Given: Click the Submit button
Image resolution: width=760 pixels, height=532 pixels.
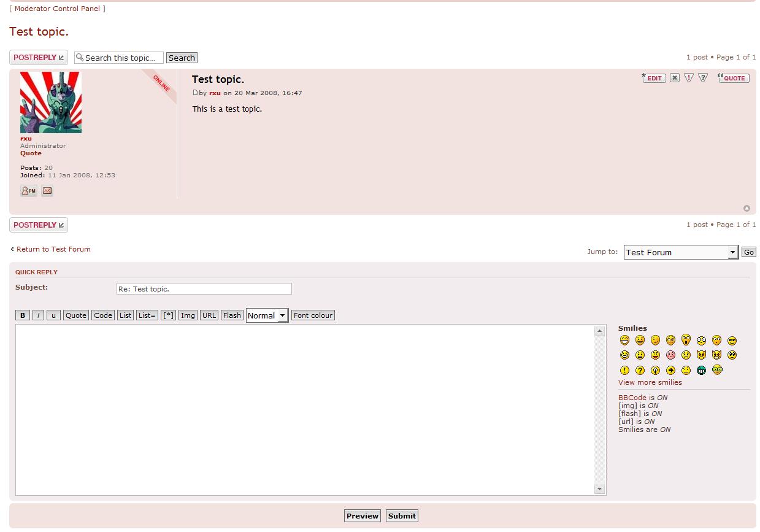Looking at the screenshot, I should point(402,516).
